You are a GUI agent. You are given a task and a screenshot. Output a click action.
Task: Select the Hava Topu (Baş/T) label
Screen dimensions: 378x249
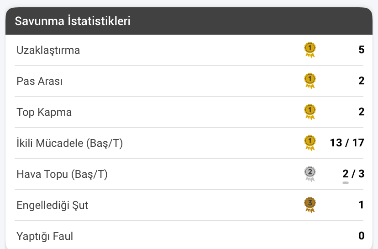62,174
